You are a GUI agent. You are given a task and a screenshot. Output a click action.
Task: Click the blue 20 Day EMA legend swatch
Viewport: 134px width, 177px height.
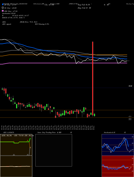(x=3, y=5)
